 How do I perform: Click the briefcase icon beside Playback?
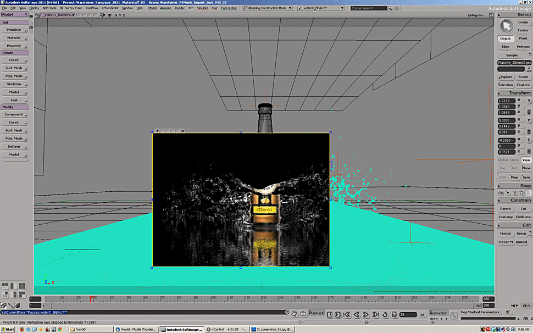click(303, 314)
